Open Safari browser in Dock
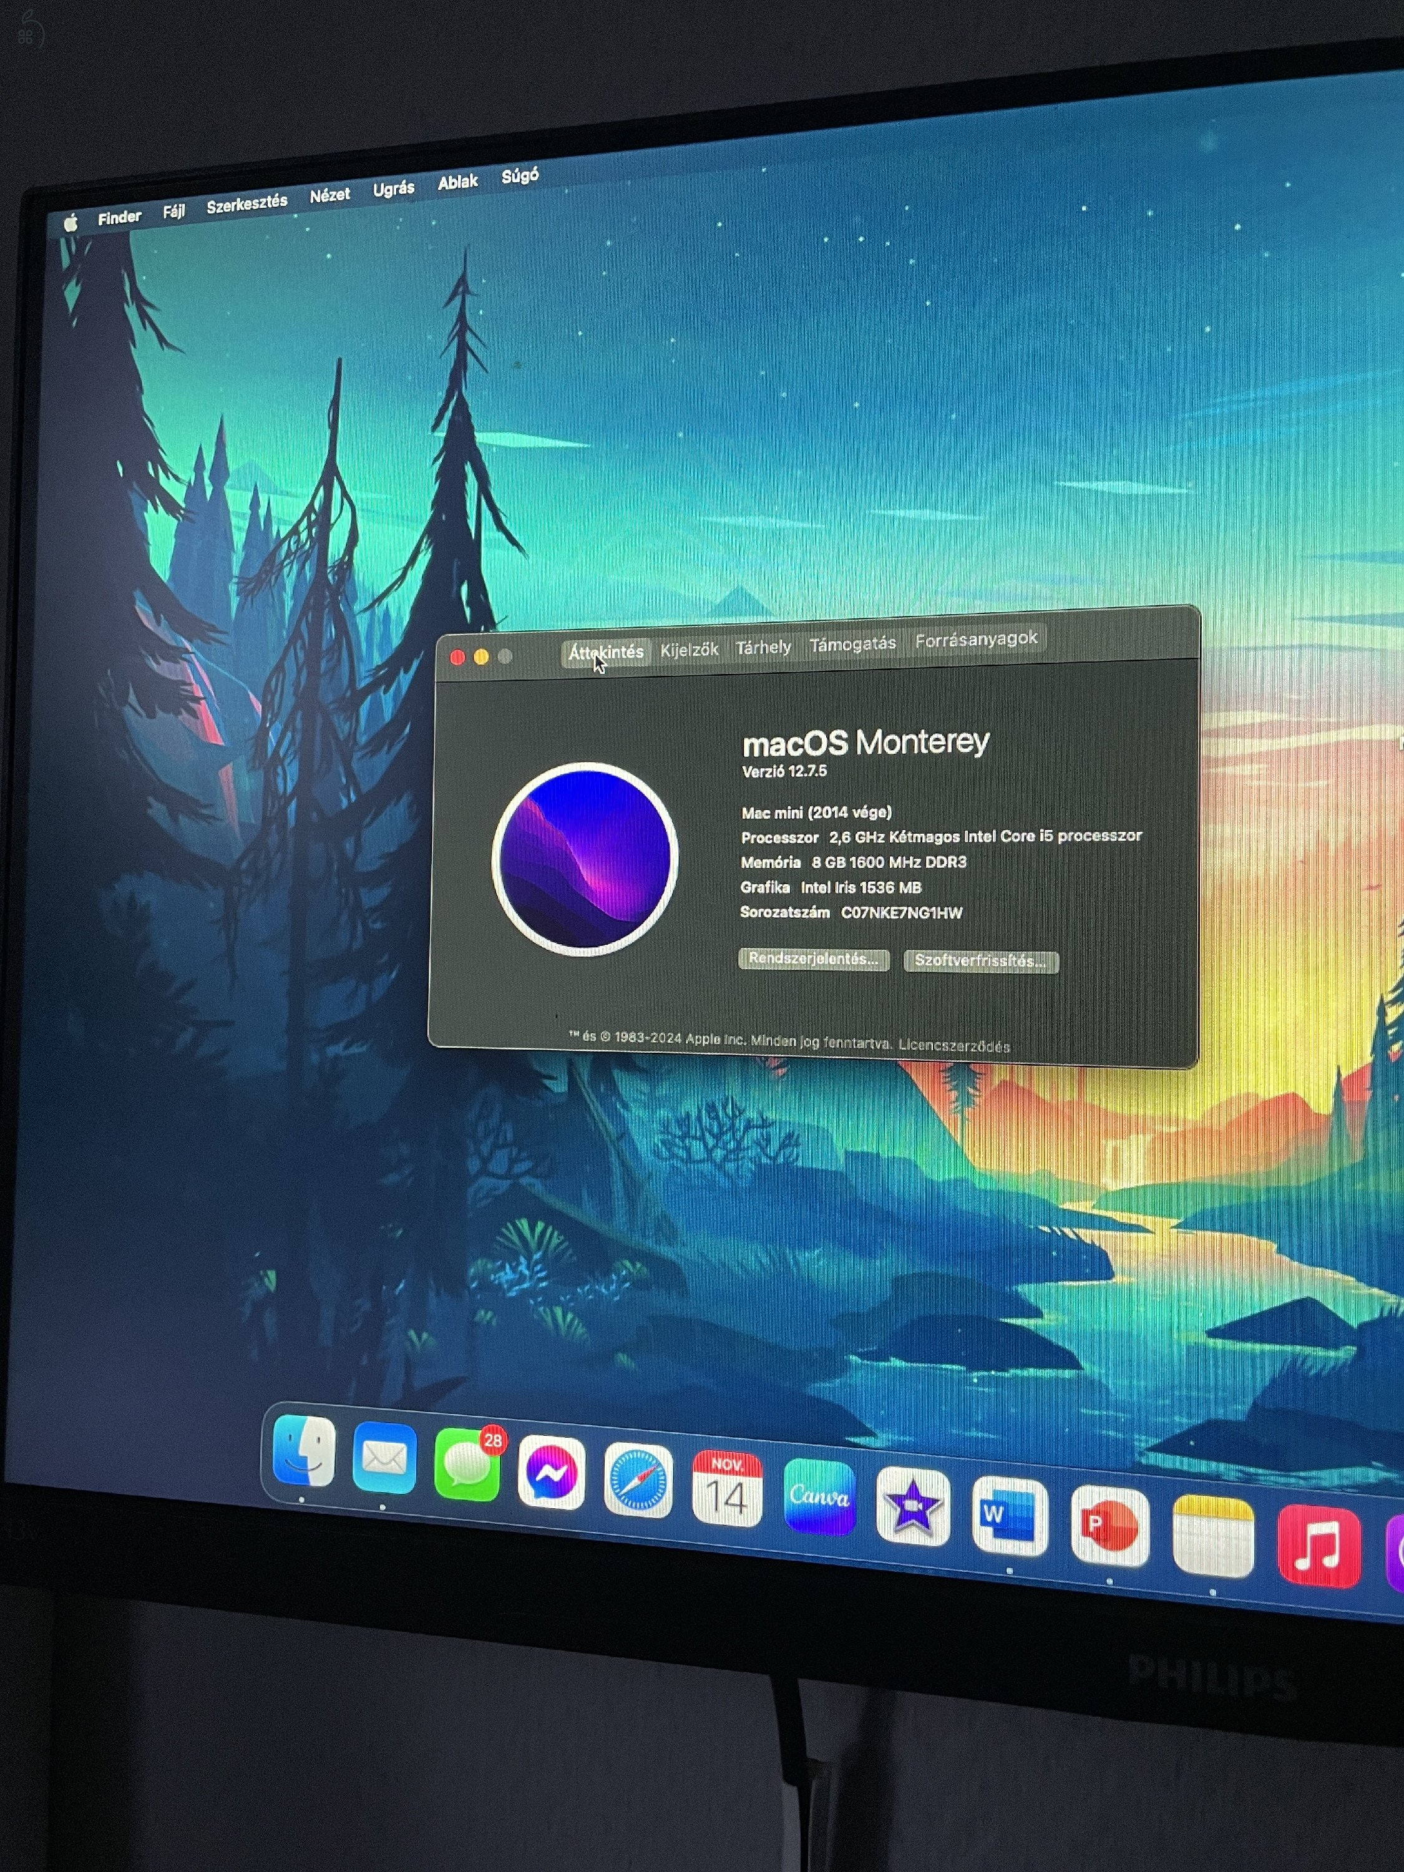The height and width of the screenshot is (1872, 1404). pos(638,1481)
